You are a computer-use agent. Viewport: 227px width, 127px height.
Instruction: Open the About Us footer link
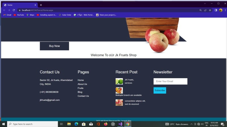(x=82, y=84)
